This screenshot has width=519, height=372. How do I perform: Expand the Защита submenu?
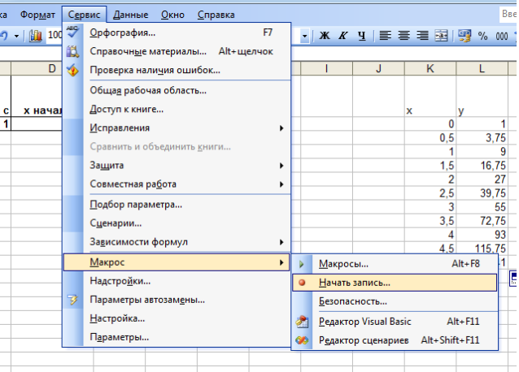pyautogui.click(x=281, y=165)
